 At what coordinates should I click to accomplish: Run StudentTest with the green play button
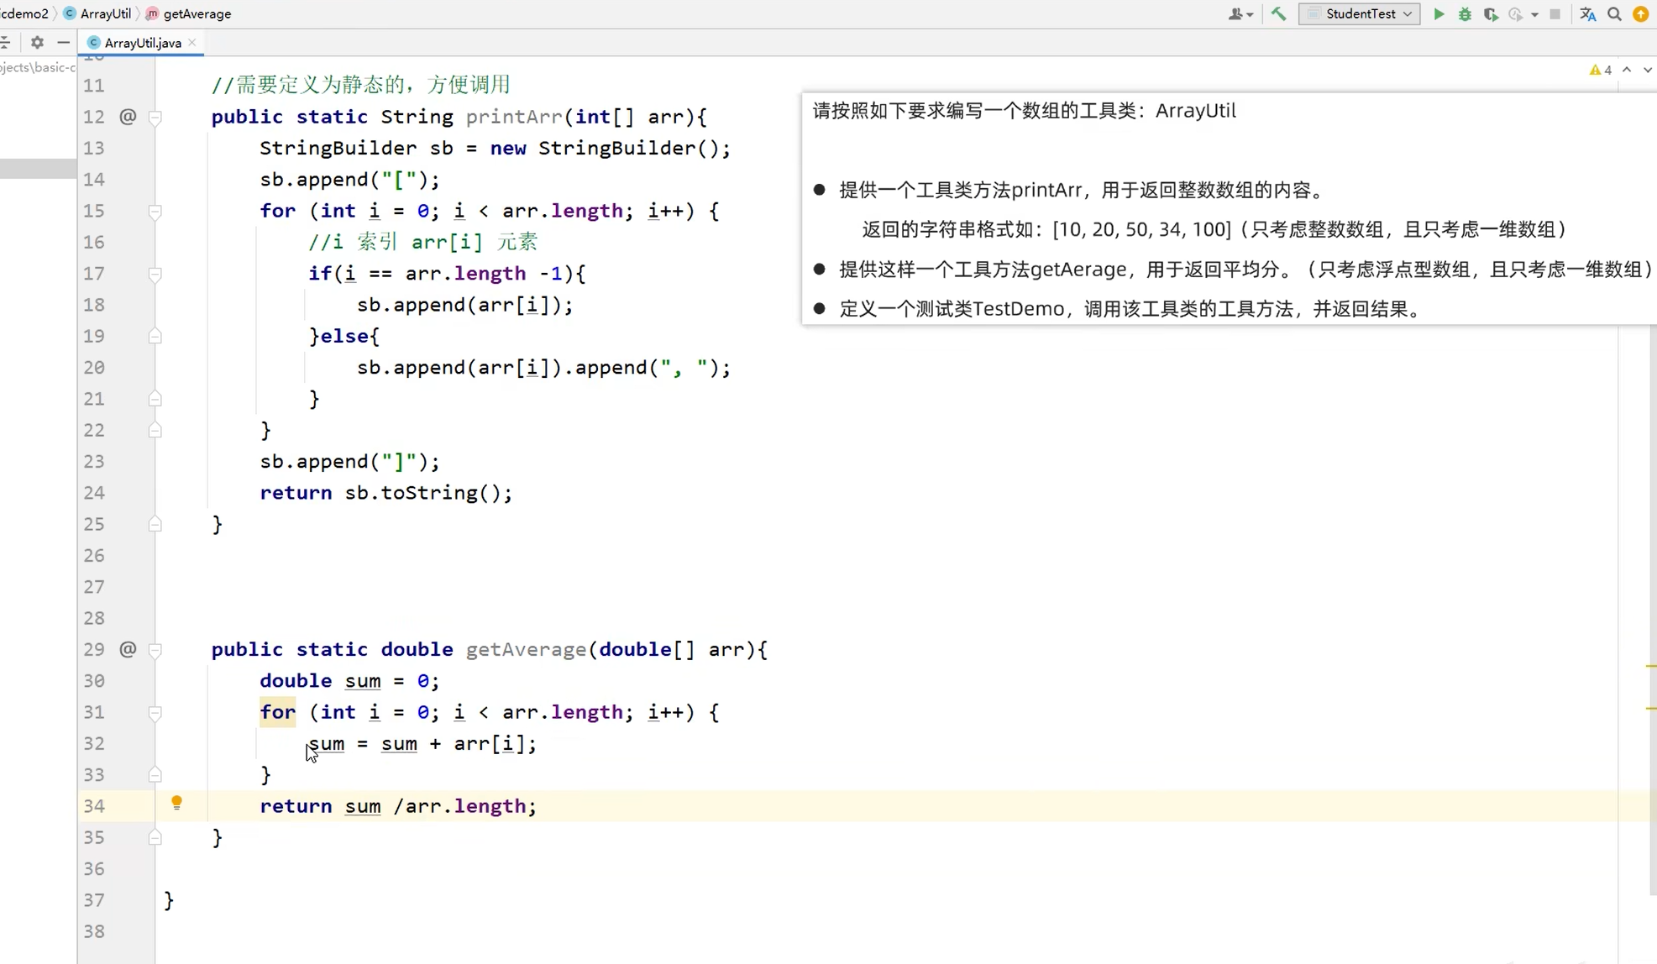point(1439,14)
